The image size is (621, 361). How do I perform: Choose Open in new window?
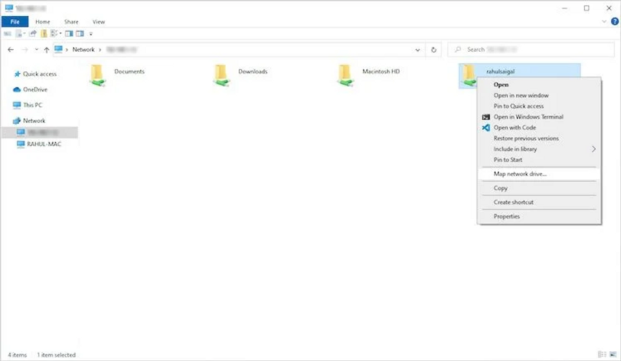(x=539, y=96)
